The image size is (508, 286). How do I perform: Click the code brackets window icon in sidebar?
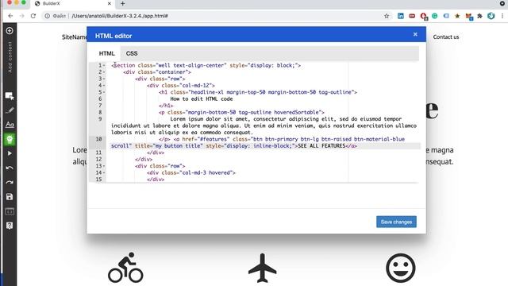point(10,211)
